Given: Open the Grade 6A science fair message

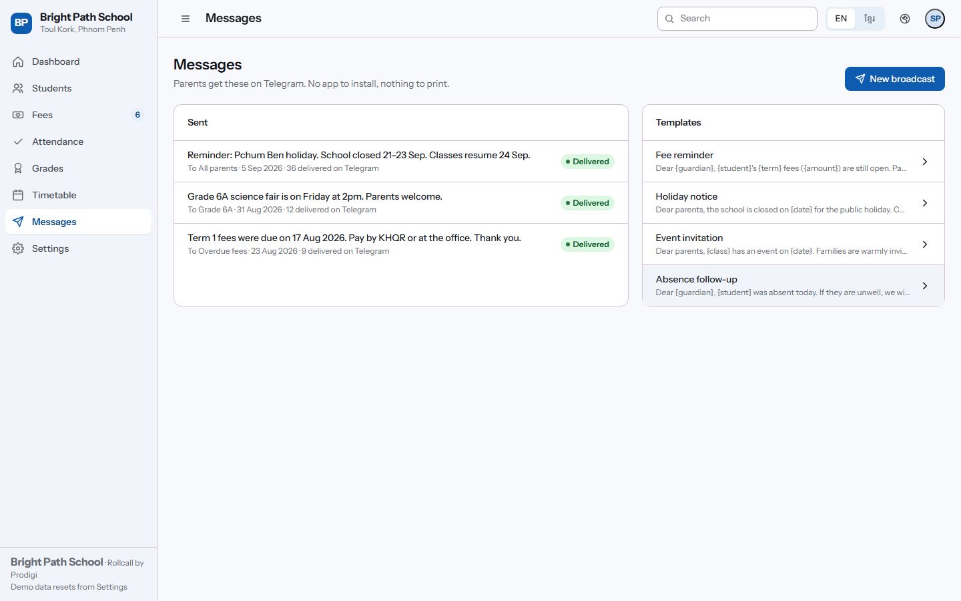Looking at the screenshot, I should tap(400, 203).
